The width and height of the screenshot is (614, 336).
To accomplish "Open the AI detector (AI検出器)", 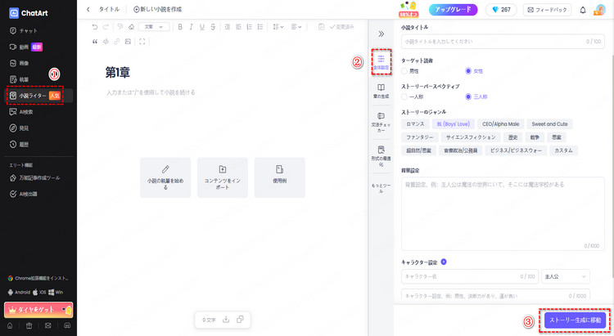I will (x=24, y=194).
